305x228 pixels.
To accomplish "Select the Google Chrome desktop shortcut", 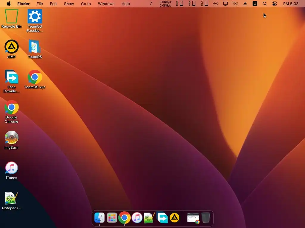I will (12, 112).
